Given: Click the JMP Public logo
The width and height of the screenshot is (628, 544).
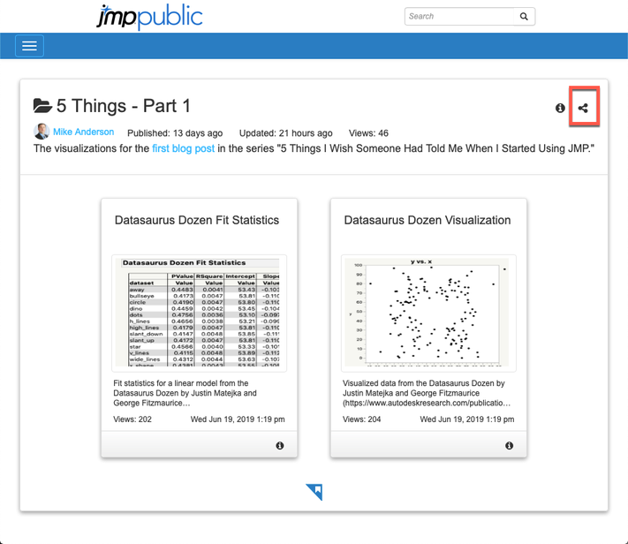Looking at the screenshot, I should 149,17.
